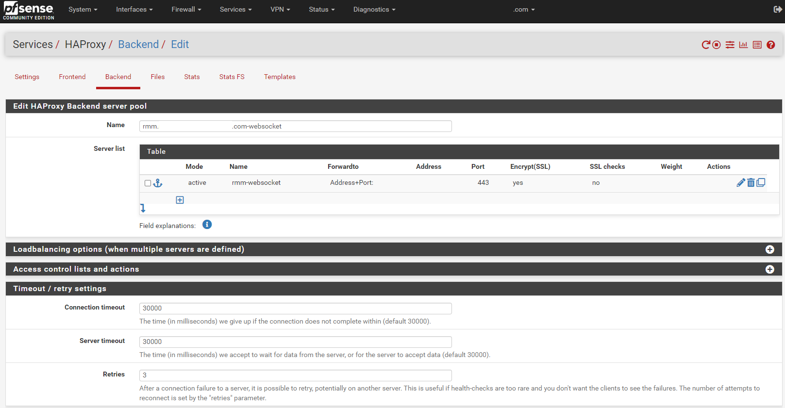Follow the Edit breadcrumb link
Viewport: 785px width, 408px height.
[180, 44]
